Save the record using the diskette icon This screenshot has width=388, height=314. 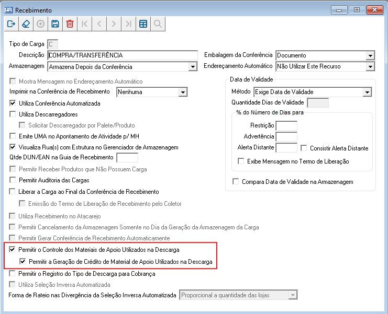click(x=55, y=24)
